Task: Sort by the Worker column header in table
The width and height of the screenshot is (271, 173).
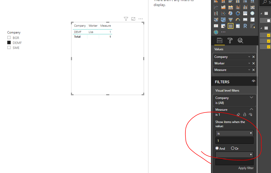Action: [93, 26]
